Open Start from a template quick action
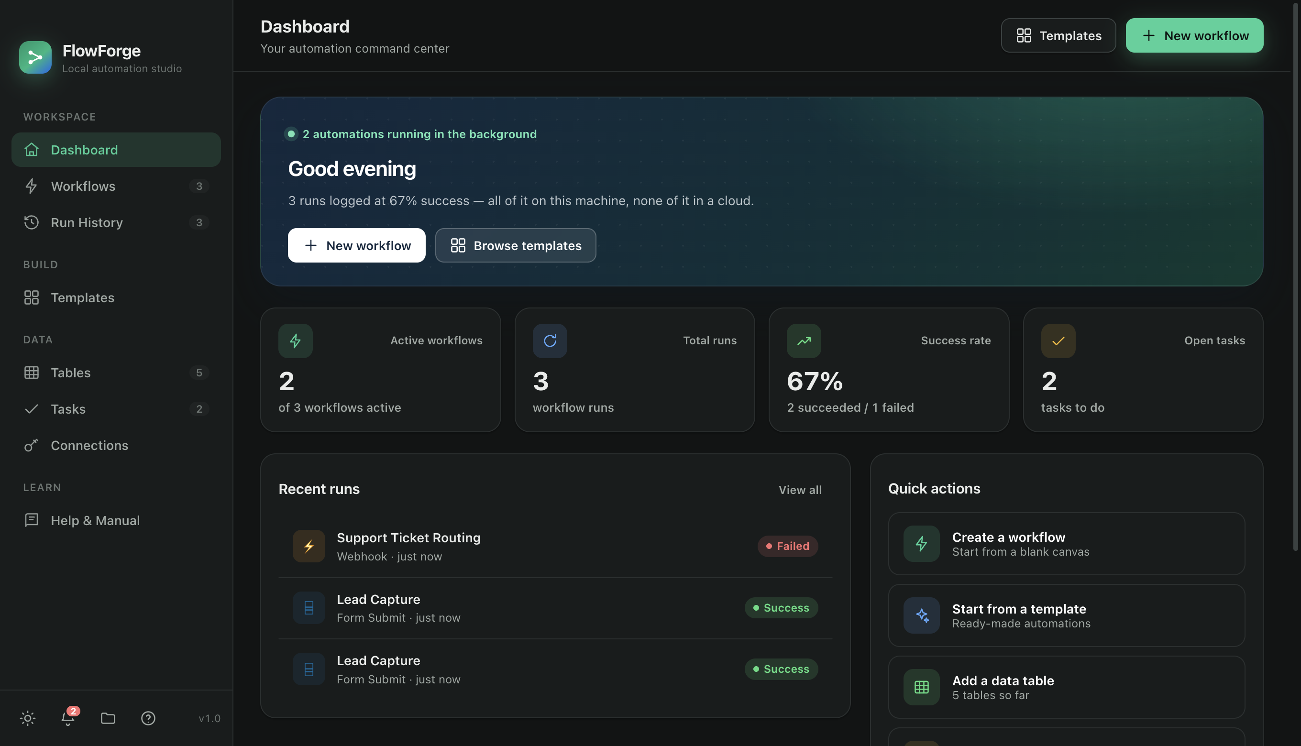Viewport: 1301px width, 746px height. click(1066, 615)
